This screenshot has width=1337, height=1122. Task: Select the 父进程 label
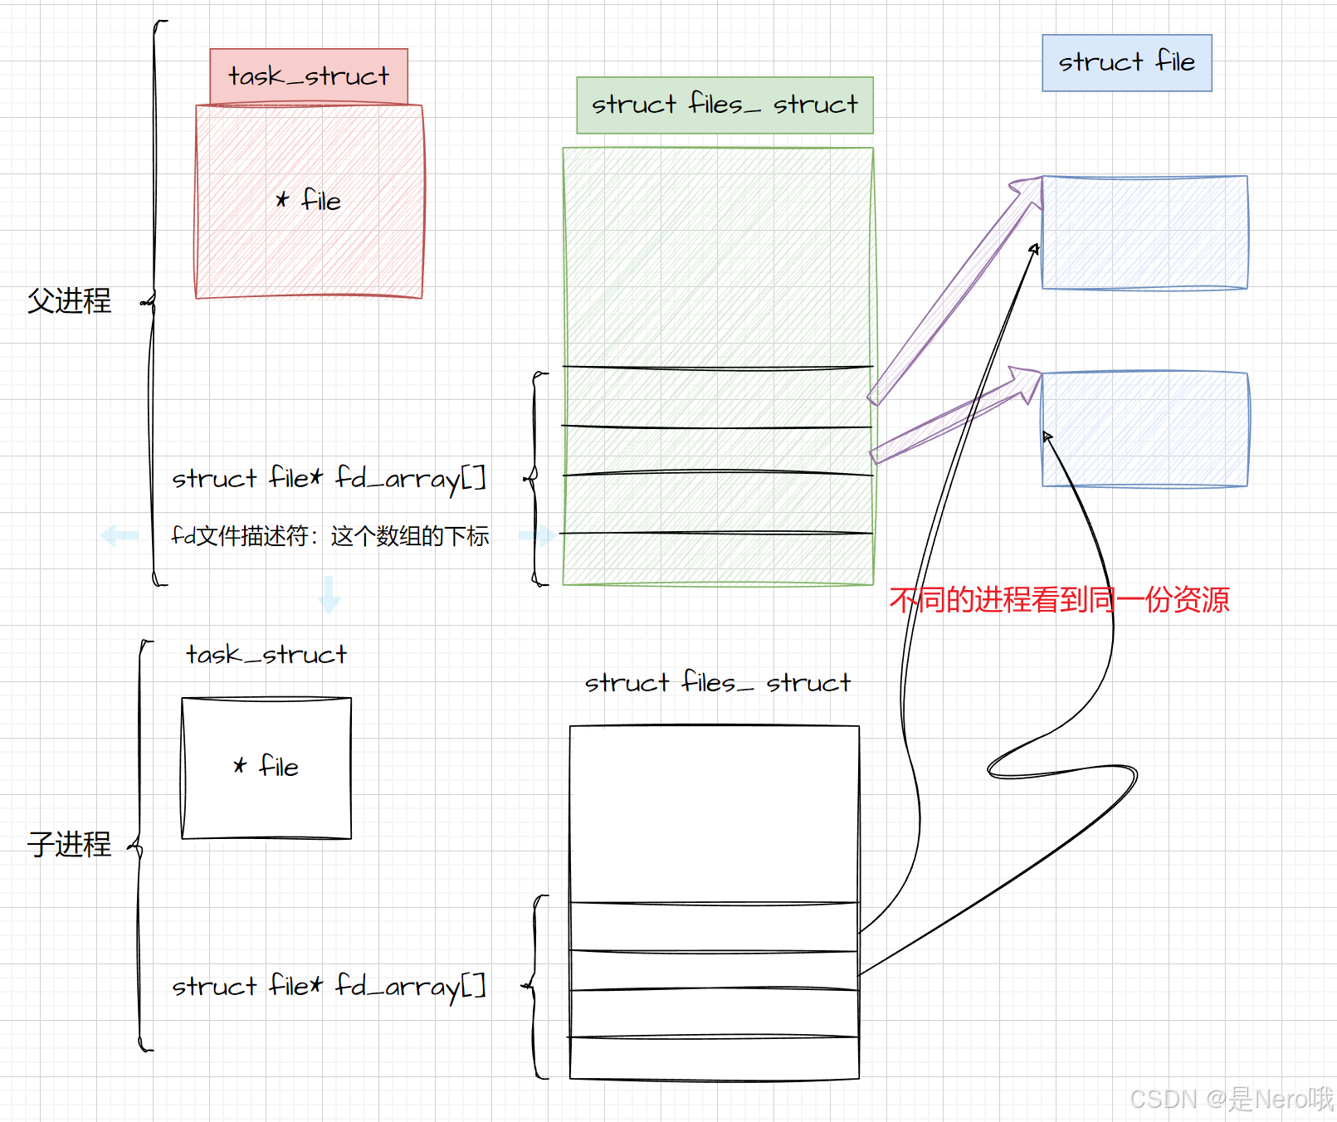point(70,300)
